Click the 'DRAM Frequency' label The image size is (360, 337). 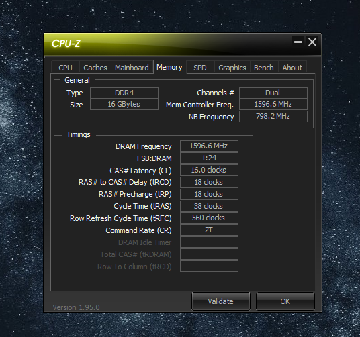click(144, 146)
